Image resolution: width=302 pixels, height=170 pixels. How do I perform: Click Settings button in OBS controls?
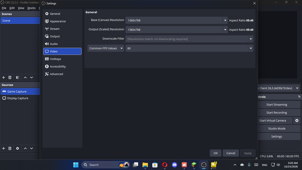click(x=279, y=137)
